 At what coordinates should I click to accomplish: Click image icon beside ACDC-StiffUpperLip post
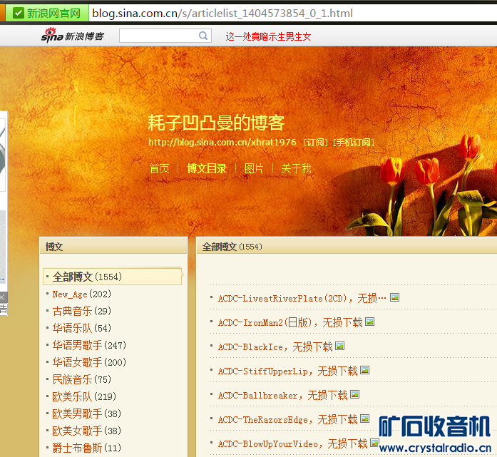tap(365, 370)
